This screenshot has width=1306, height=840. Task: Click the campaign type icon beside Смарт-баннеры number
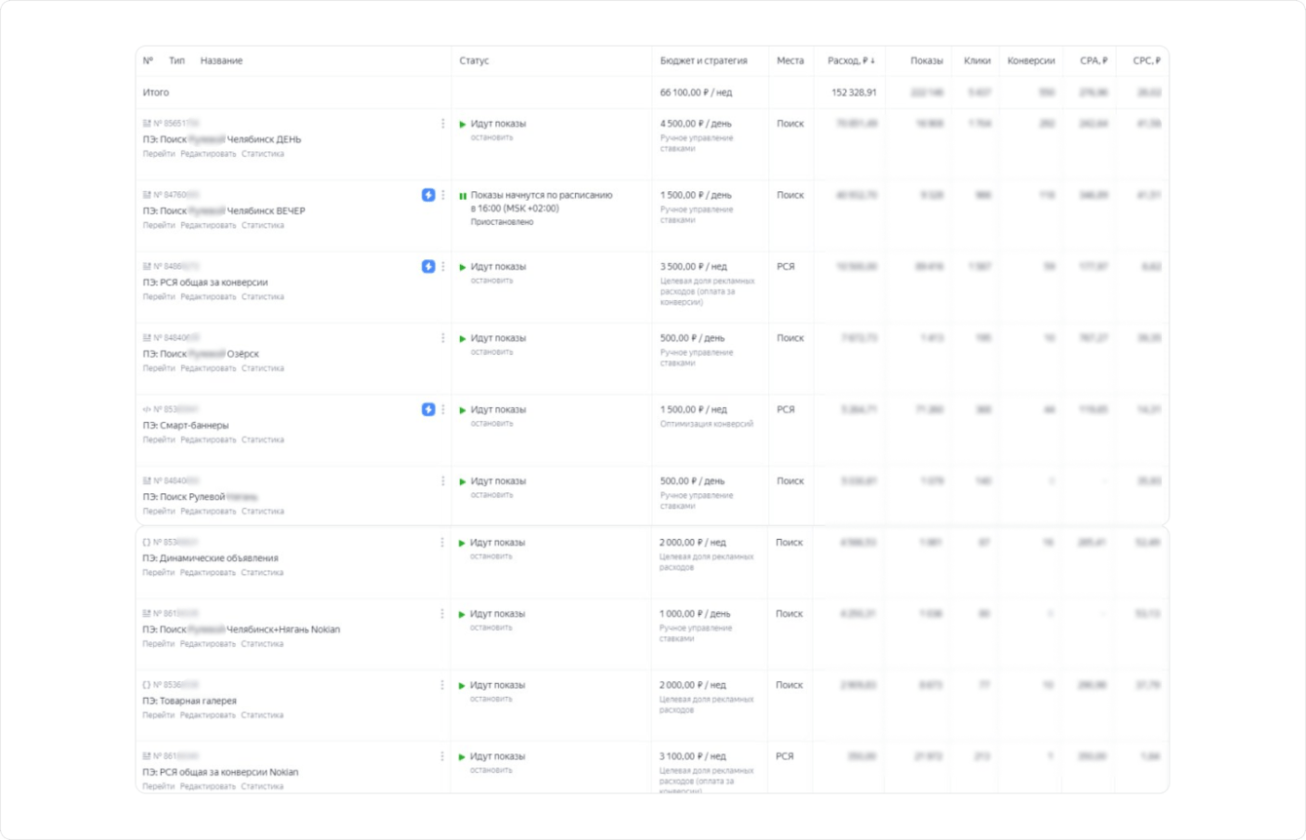[x=147, y=409]
